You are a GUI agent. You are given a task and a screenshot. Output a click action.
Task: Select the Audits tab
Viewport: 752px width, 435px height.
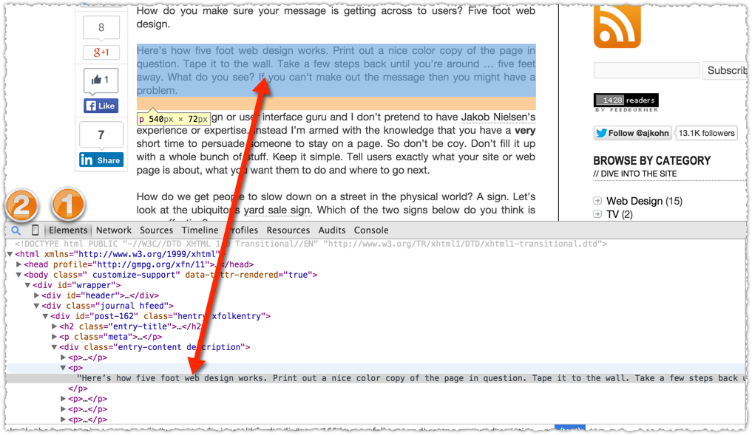click(x=332, y=230)
